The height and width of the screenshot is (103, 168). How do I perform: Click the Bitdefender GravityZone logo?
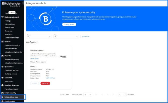(11, 4)
